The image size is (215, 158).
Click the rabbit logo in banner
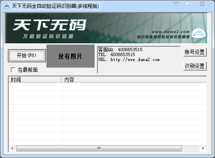click(199, 33)
